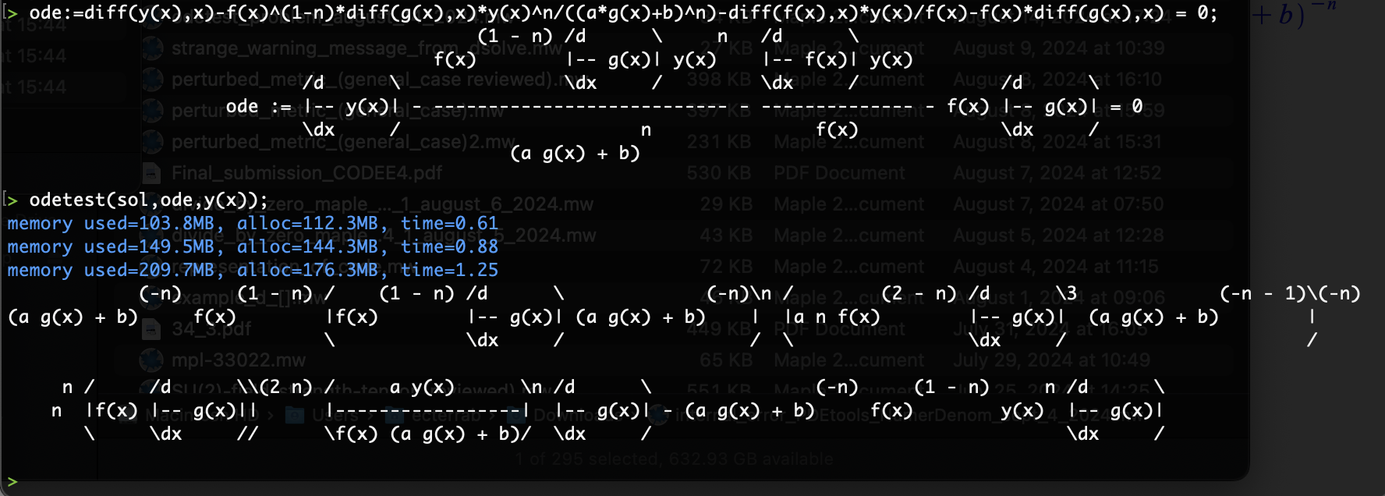Select perturbed_metric_(general_case)2.mw in Finder
Image resolution: width=1385 pixels, height=496 pixels.
343,142
